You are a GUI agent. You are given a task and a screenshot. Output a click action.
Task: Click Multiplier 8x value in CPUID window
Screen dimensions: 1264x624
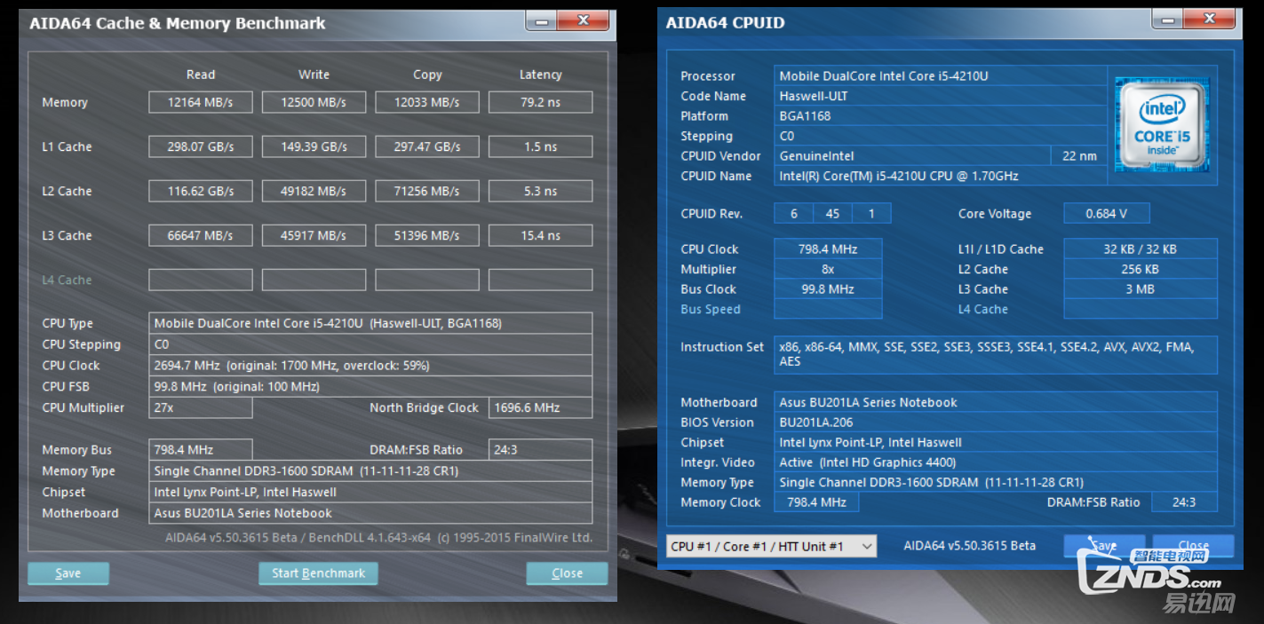[828, 269]
